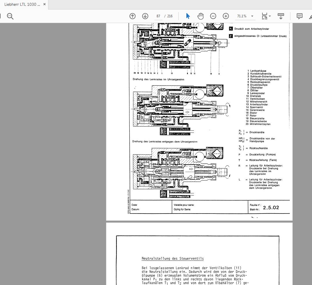
Task: Expand the fit page options dropdown arrow
Action: coord(270,16)
